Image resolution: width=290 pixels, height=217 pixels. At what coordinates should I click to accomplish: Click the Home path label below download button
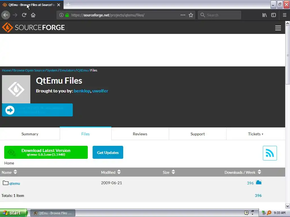tap(9, 163)
